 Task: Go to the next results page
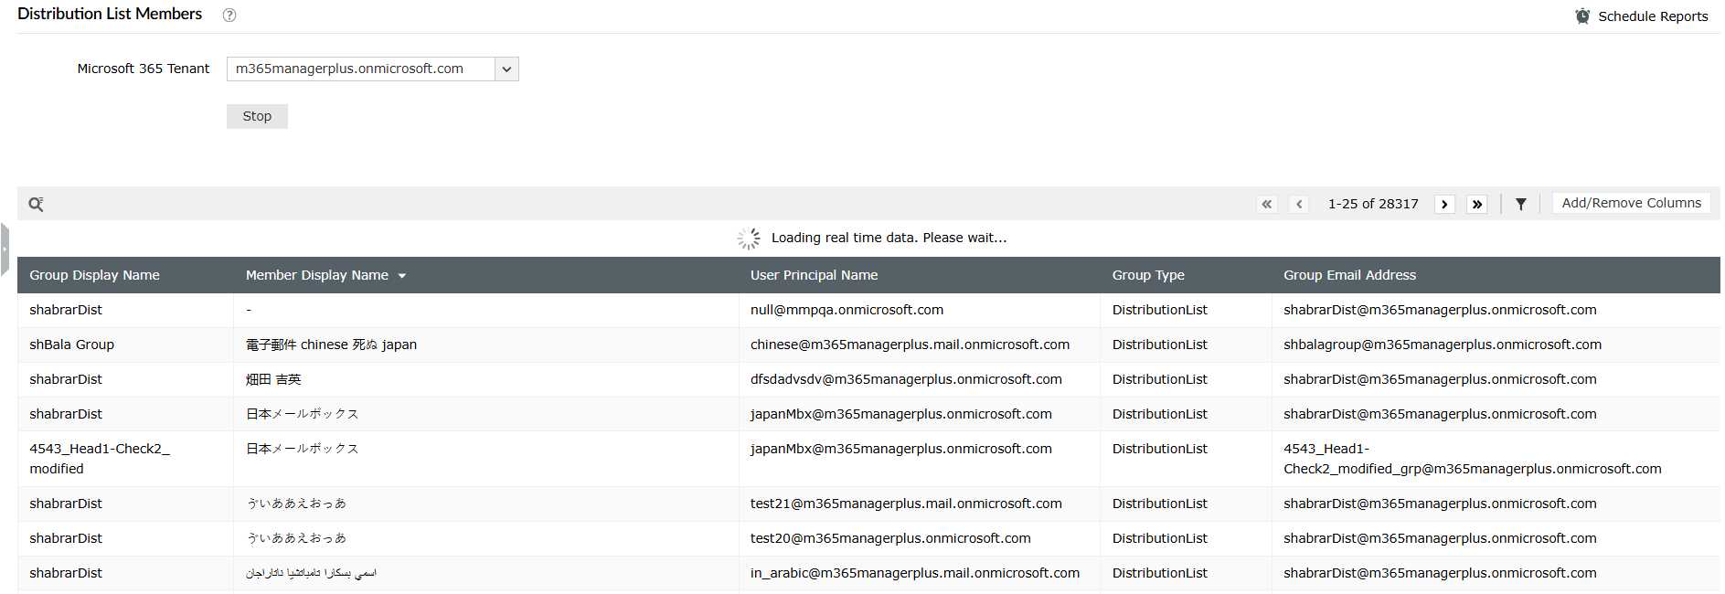coord(1444,204)
